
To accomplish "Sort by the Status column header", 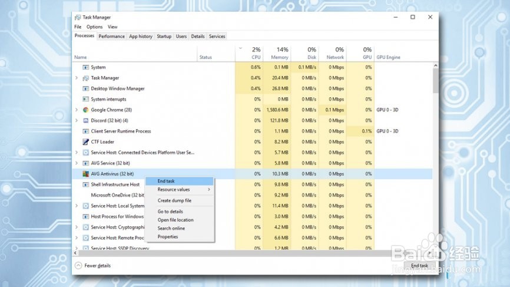I will coord(216,54).
